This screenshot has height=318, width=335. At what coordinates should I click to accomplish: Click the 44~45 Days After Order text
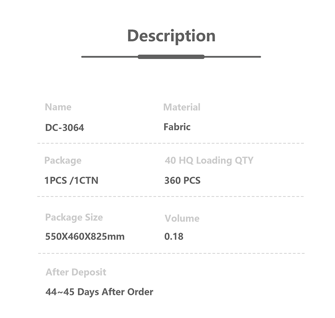pos(99,292)
